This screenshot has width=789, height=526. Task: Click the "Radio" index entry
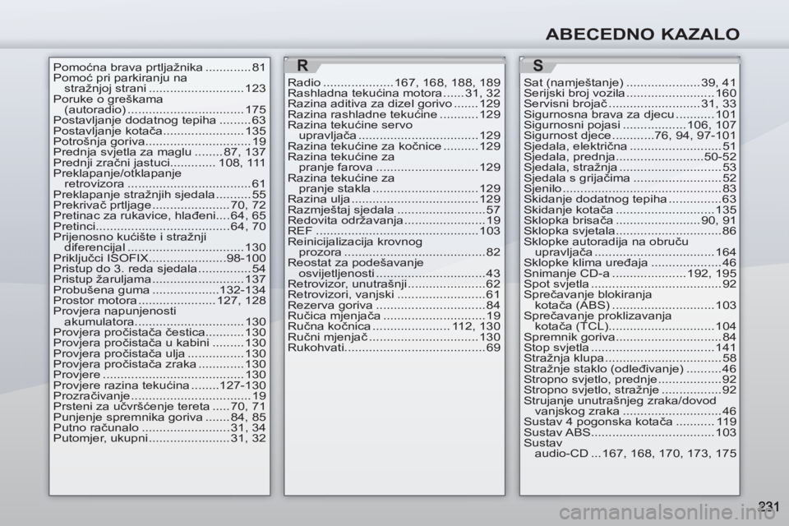394,82
